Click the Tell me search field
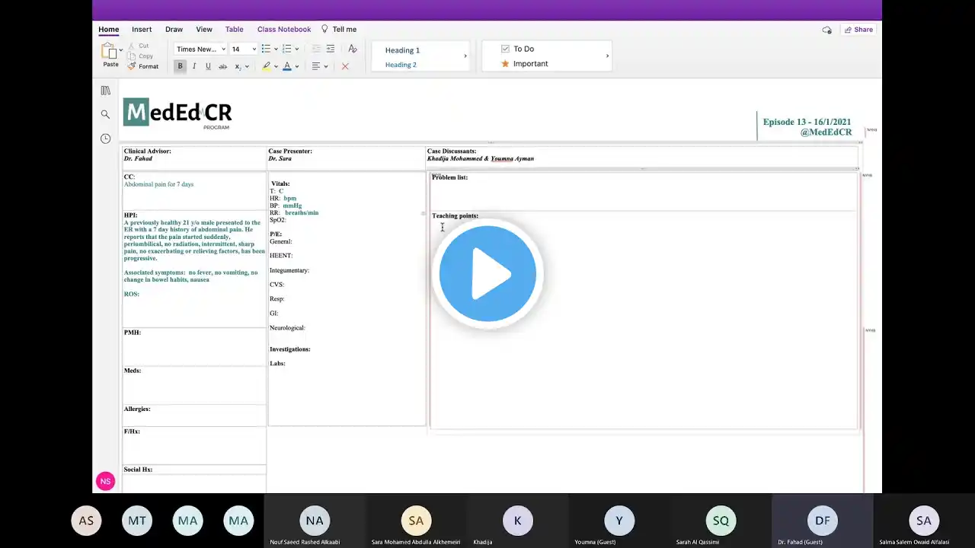 (344, 29)
